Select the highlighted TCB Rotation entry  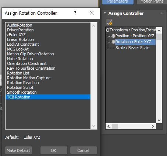(48, 97)
